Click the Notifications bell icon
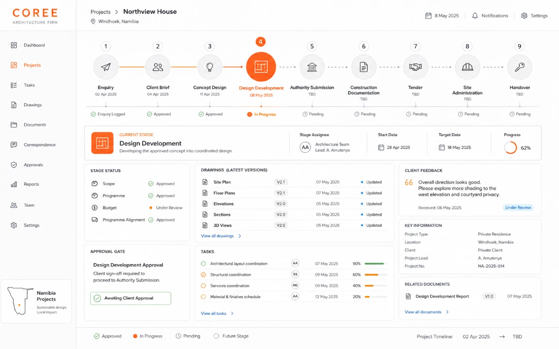The width and height of the screenshot is (559, 349). click(x=475, y=16)
